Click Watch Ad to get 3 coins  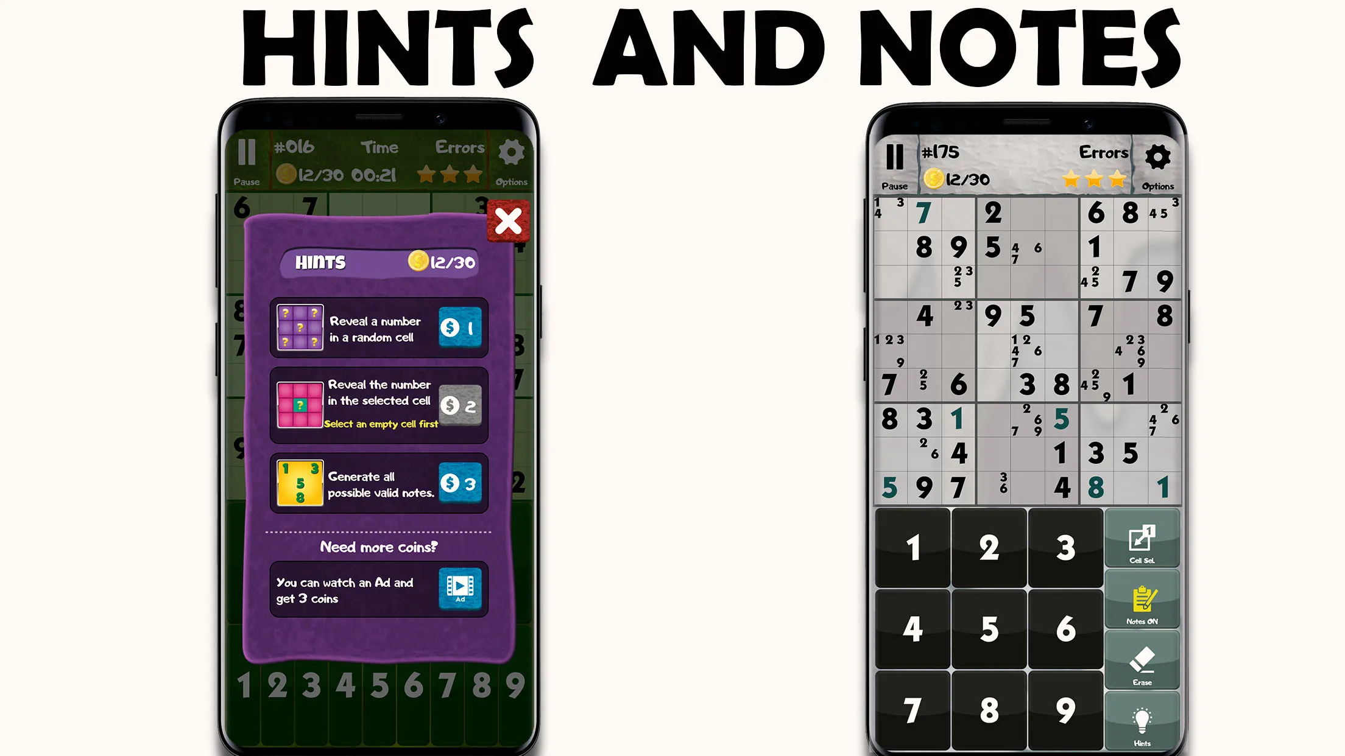[459, 590]
